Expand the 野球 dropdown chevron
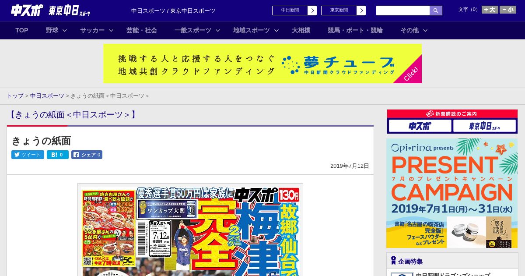The width and height of the screenshot is (525, 276). click(x=65, y=30)
